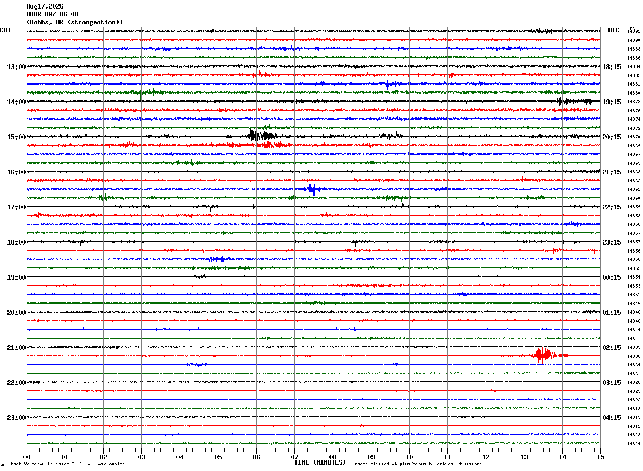
Task: Click minute 00 on the time axis
Action: [27, 457]
